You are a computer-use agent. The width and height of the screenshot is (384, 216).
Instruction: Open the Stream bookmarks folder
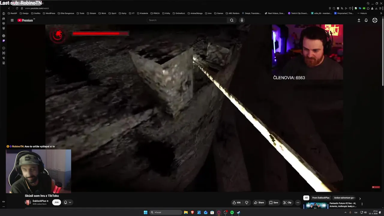coord(91,13)
